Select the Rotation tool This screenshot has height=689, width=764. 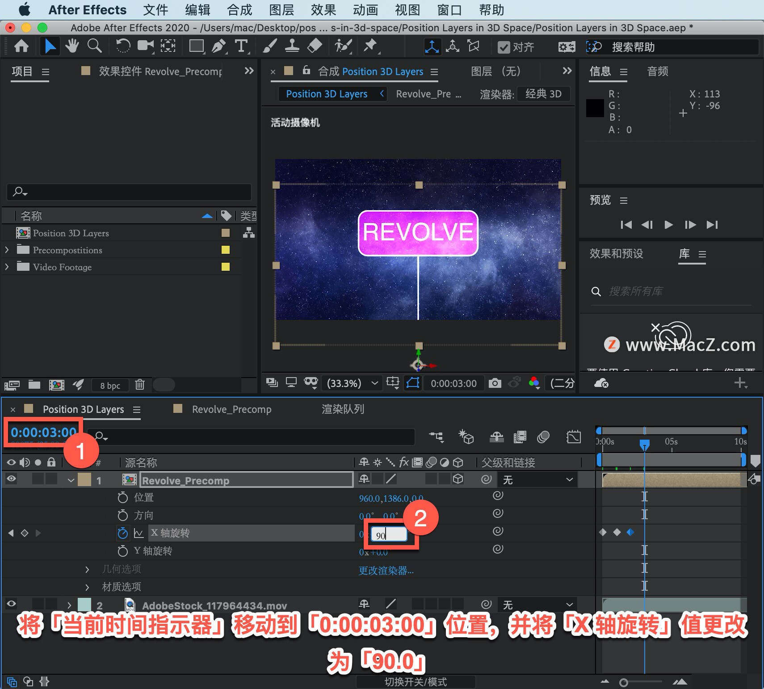(123, 46)
